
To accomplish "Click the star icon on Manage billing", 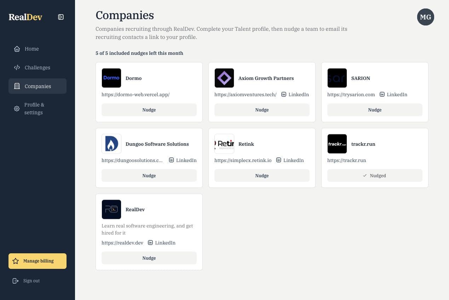I will (x=16, y=261).
